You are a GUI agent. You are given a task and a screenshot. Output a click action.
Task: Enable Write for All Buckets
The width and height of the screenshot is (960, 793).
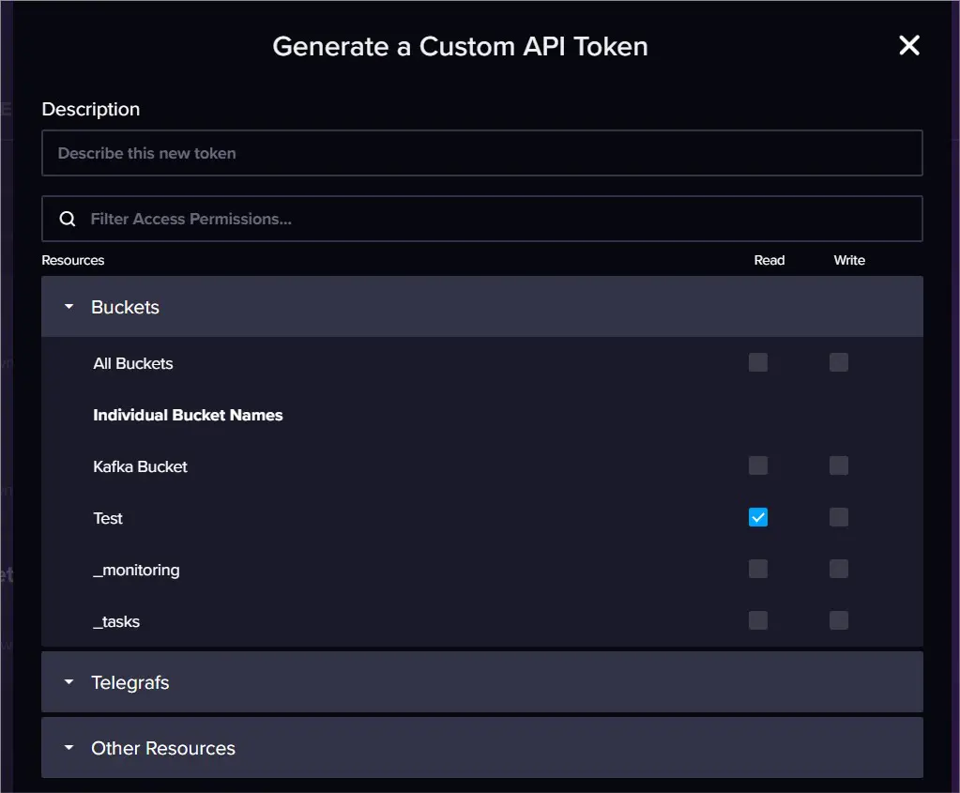(x=839, y=362)
